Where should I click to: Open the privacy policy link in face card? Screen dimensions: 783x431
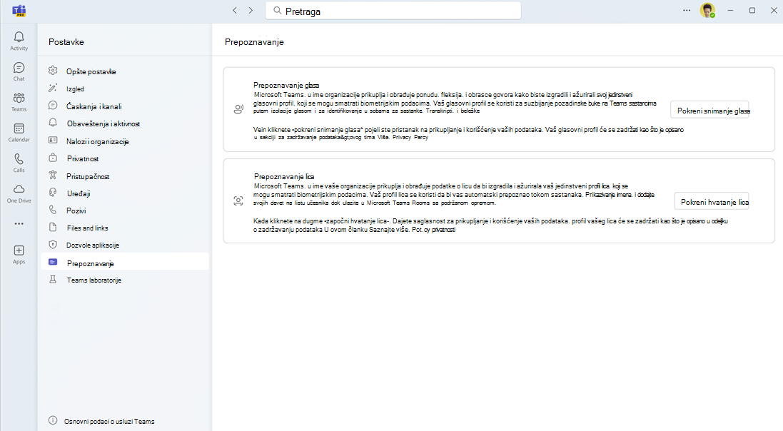coord(433,230)
